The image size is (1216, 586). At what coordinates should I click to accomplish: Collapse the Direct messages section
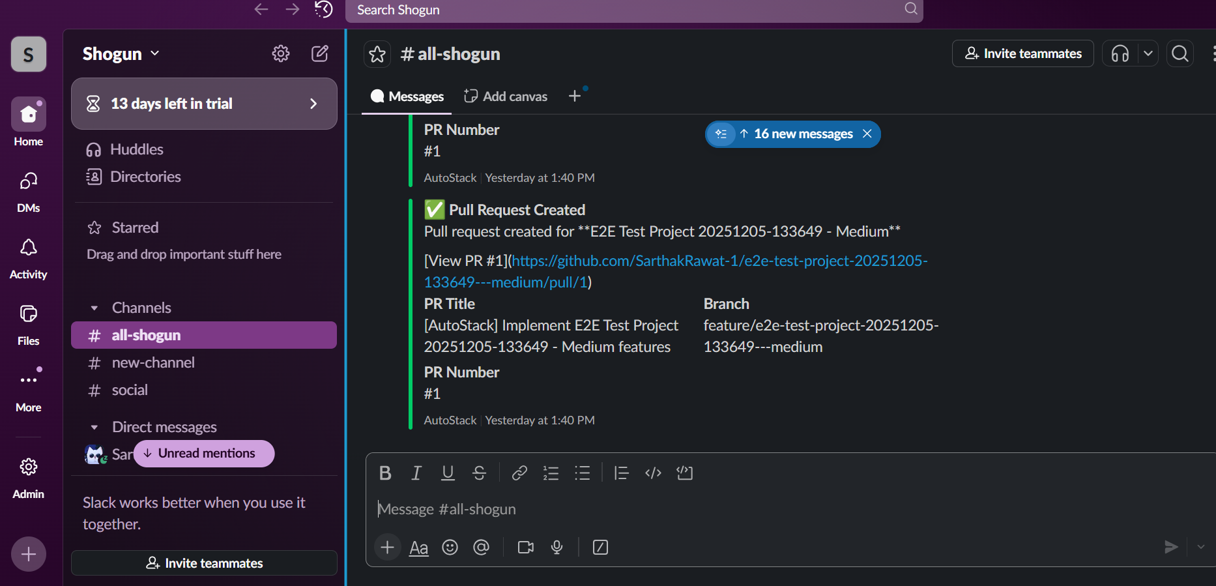tap(94, 427)
